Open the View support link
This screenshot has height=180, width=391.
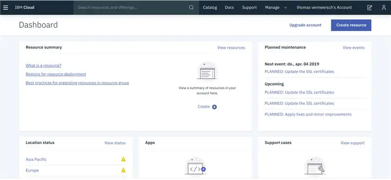pos(352,143)
